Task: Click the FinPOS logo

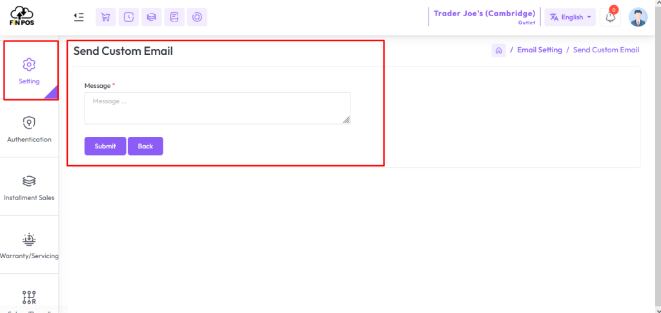Action: 21,17
